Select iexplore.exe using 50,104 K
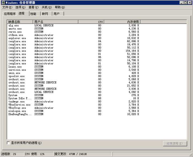Screen dimensions: 193x157 74,64
